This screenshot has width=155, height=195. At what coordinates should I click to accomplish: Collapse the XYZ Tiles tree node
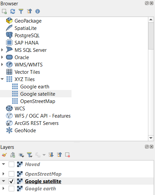click(x=2, y=79)
